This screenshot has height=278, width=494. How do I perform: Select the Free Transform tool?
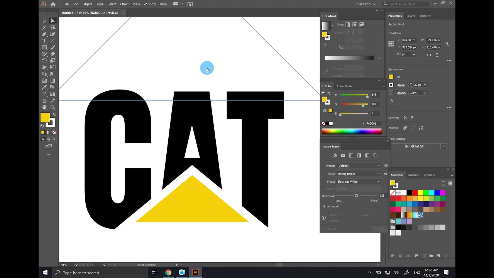click(53, 67)
